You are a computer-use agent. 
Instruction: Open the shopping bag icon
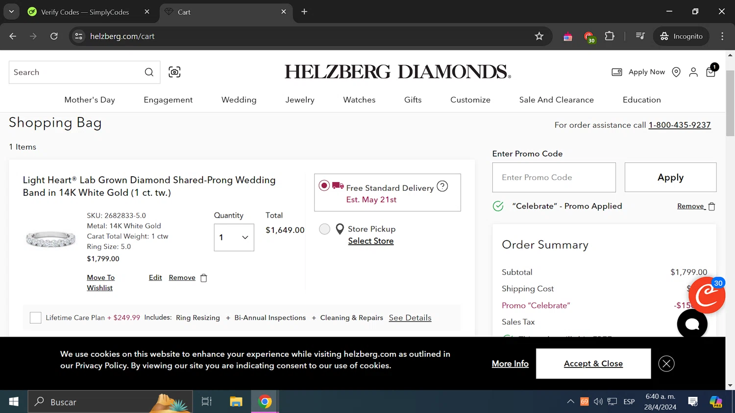pyautogui.click(x=711, y=71)
